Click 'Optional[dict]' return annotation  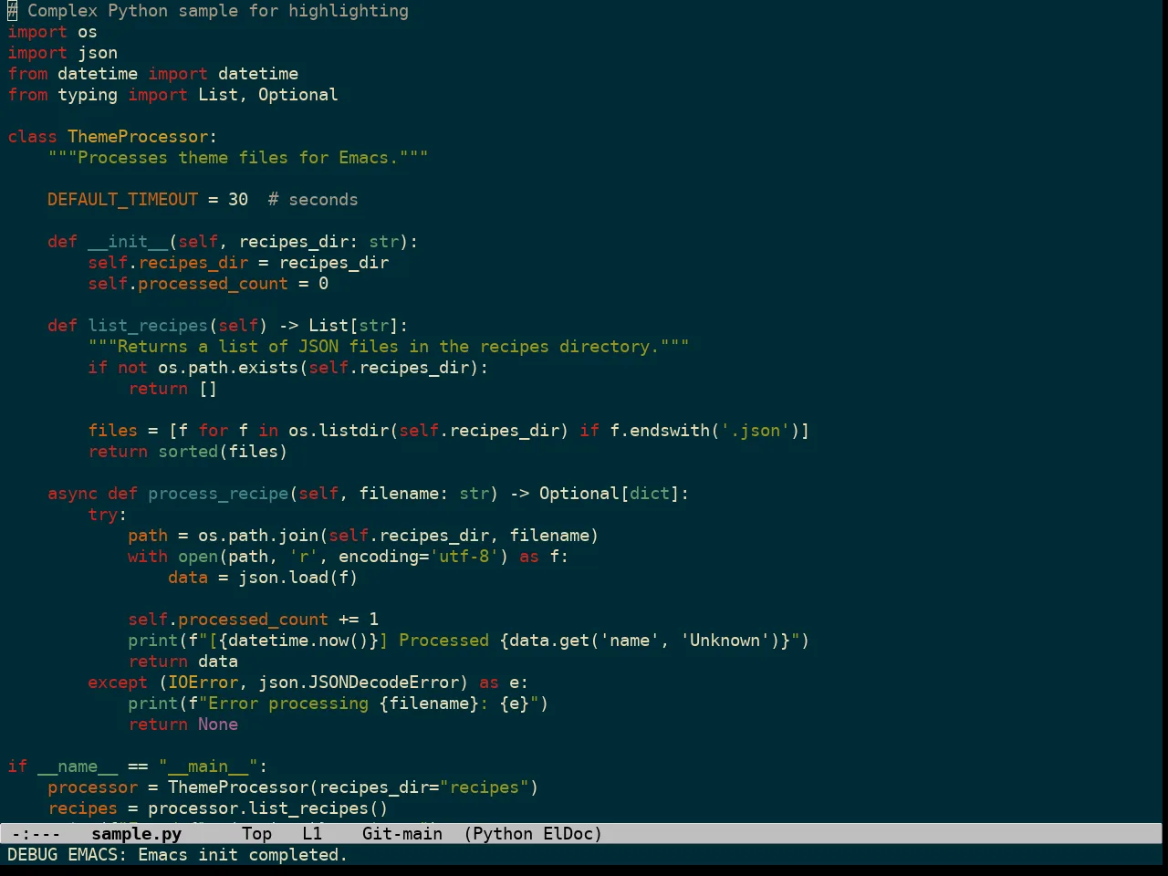click(610, 494)
